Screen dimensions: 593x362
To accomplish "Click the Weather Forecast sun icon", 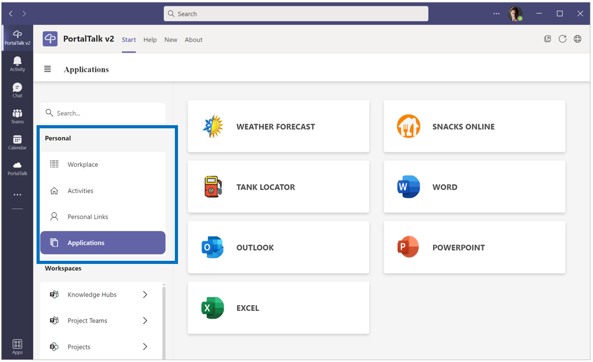I will (x=214, y=126).
